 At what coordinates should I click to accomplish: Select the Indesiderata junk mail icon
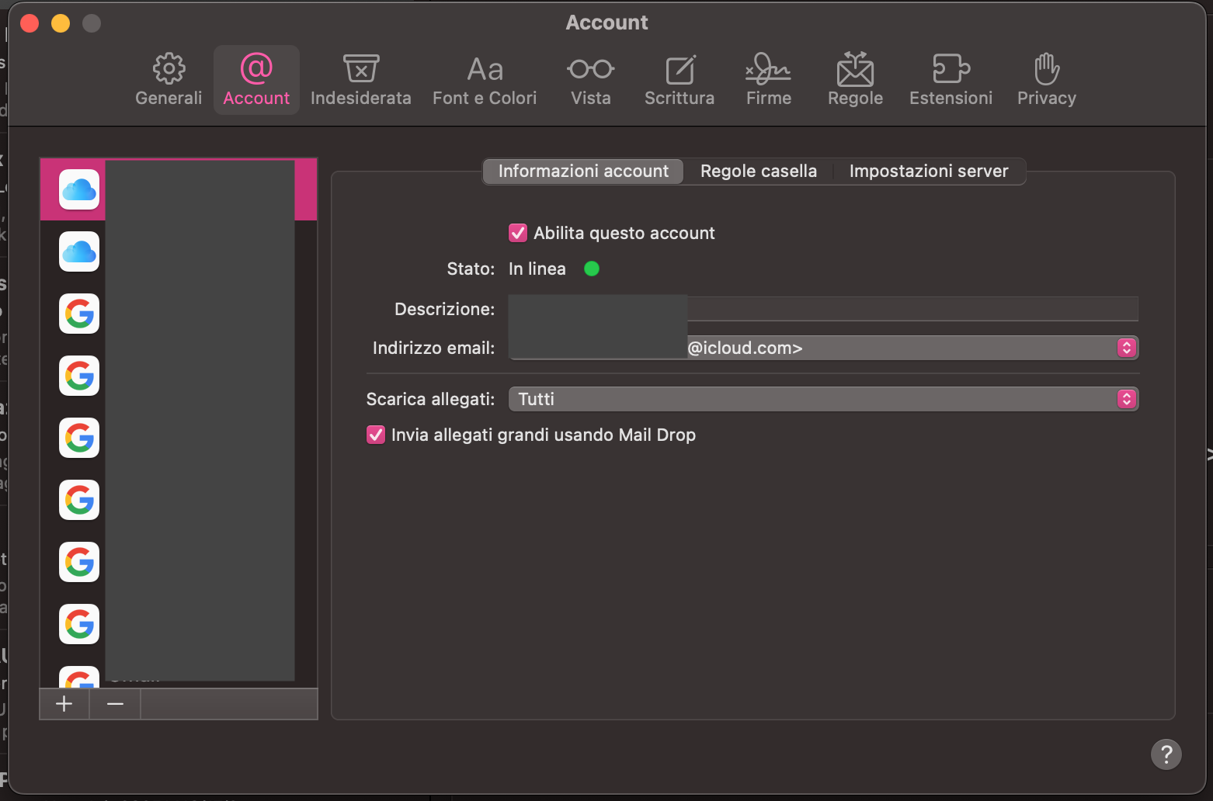click(360, 78)
